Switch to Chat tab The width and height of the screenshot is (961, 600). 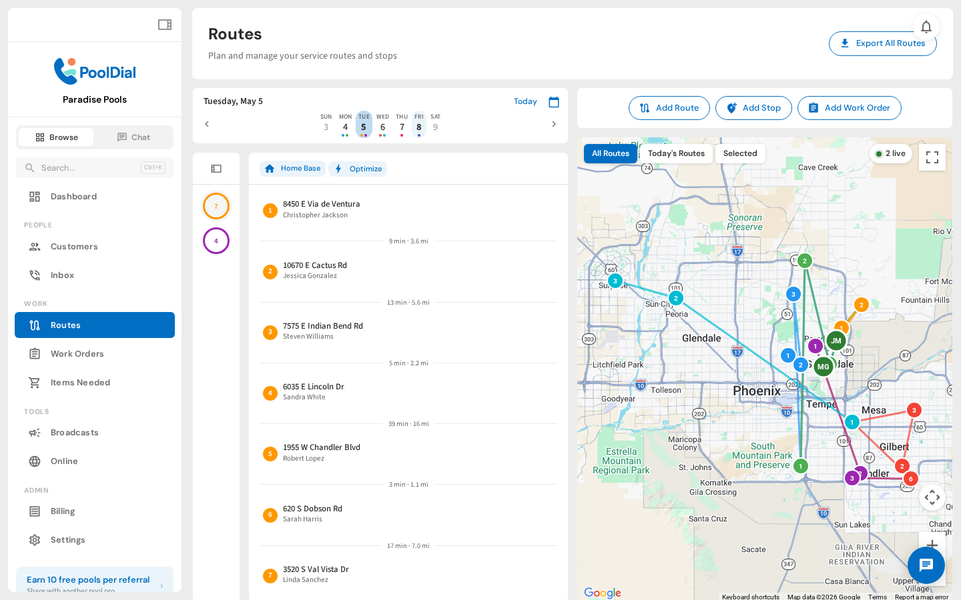133,137
